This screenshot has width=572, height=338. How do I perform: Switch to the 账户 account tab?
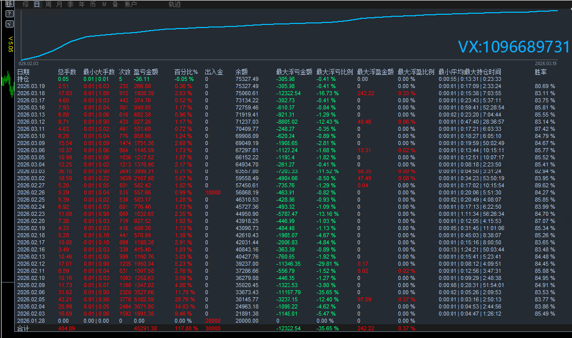tap(130, 5)
